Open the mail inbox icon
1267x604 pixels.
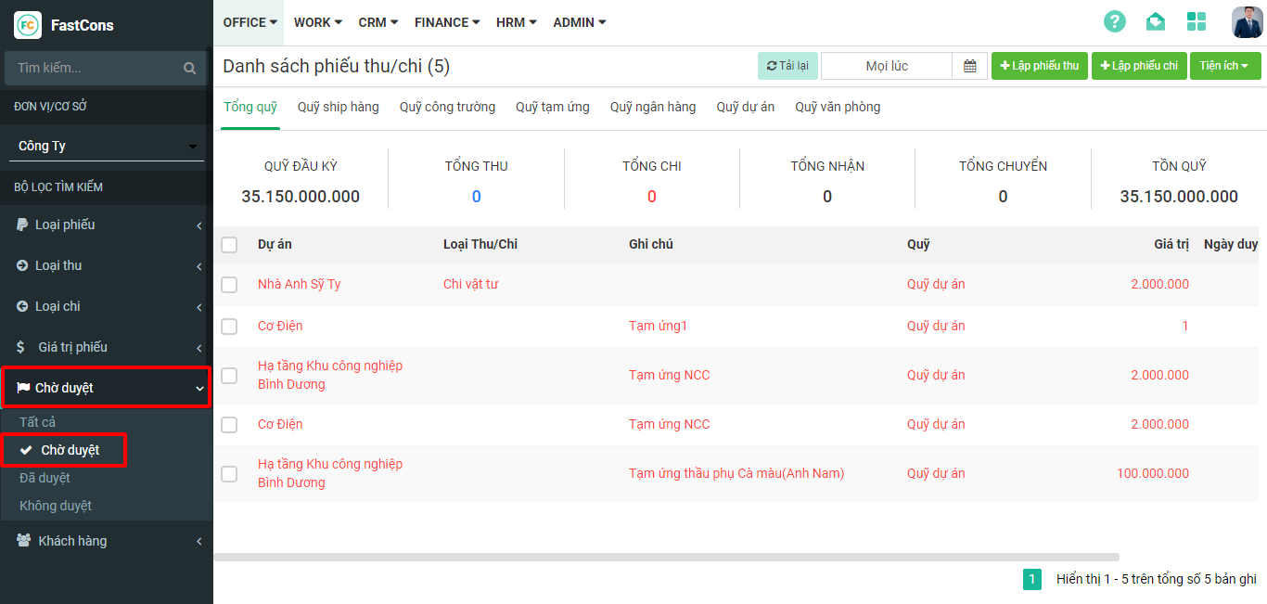click(1155, 22)
